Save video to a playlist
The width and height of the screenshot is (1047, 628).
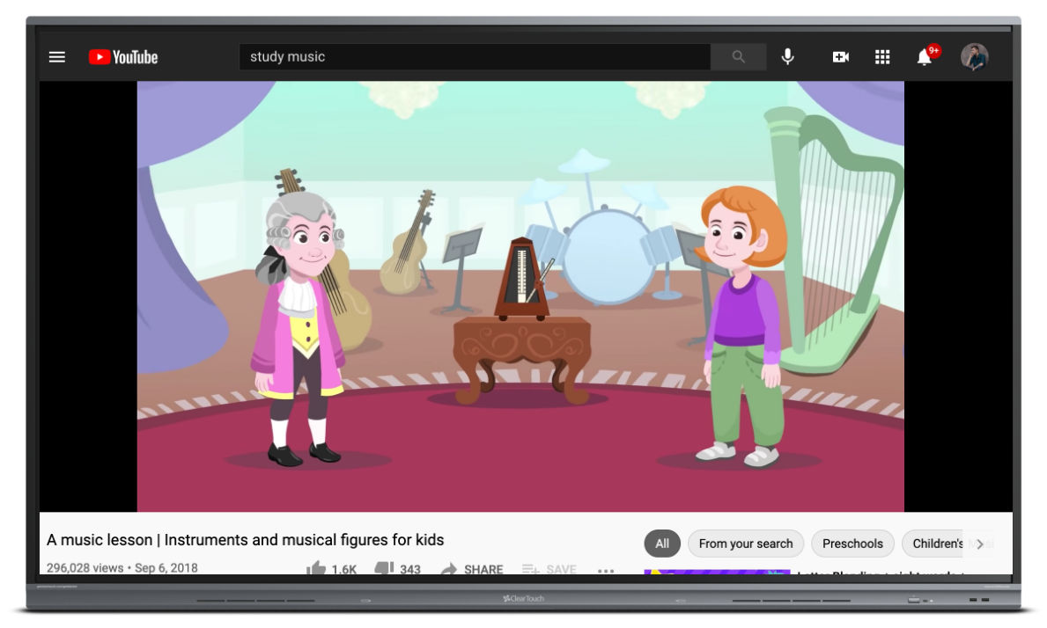point(549,569)
